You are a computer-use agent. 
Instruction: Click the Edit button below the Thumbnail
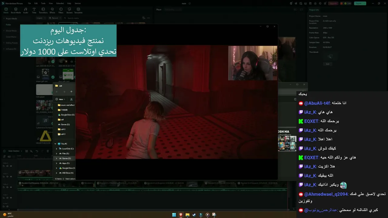327,64
